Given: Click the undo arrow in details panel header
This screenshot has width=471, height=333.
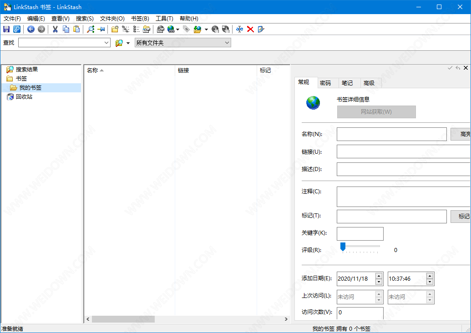Looking at the screenshot, I should pos(458,68).
